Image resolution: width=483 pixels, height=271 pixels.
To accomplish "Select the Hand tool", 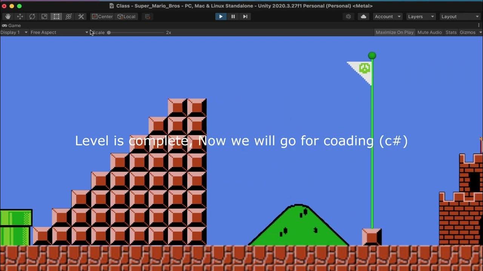I will 8,17.
